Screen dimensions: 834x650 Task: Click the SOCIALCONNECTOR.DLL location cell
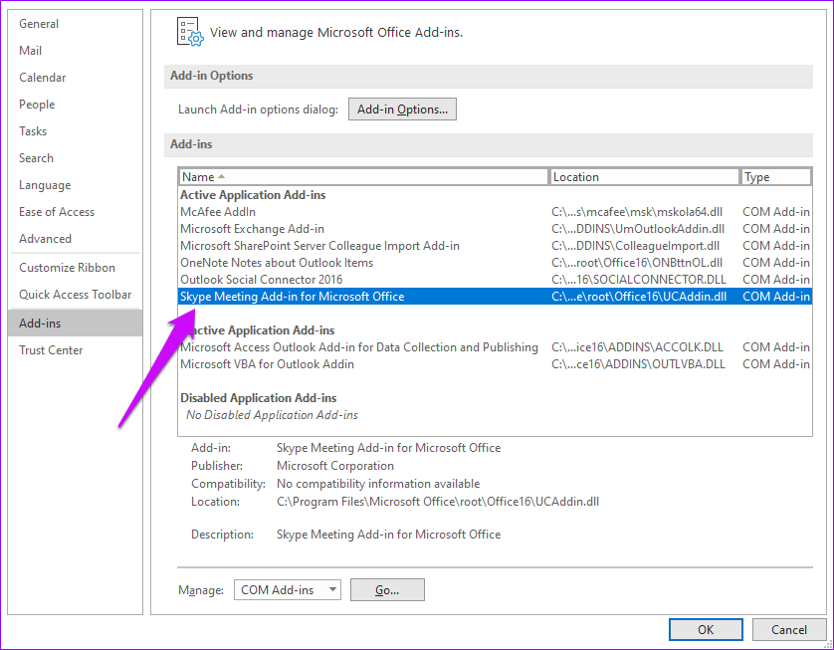point(639,280)
